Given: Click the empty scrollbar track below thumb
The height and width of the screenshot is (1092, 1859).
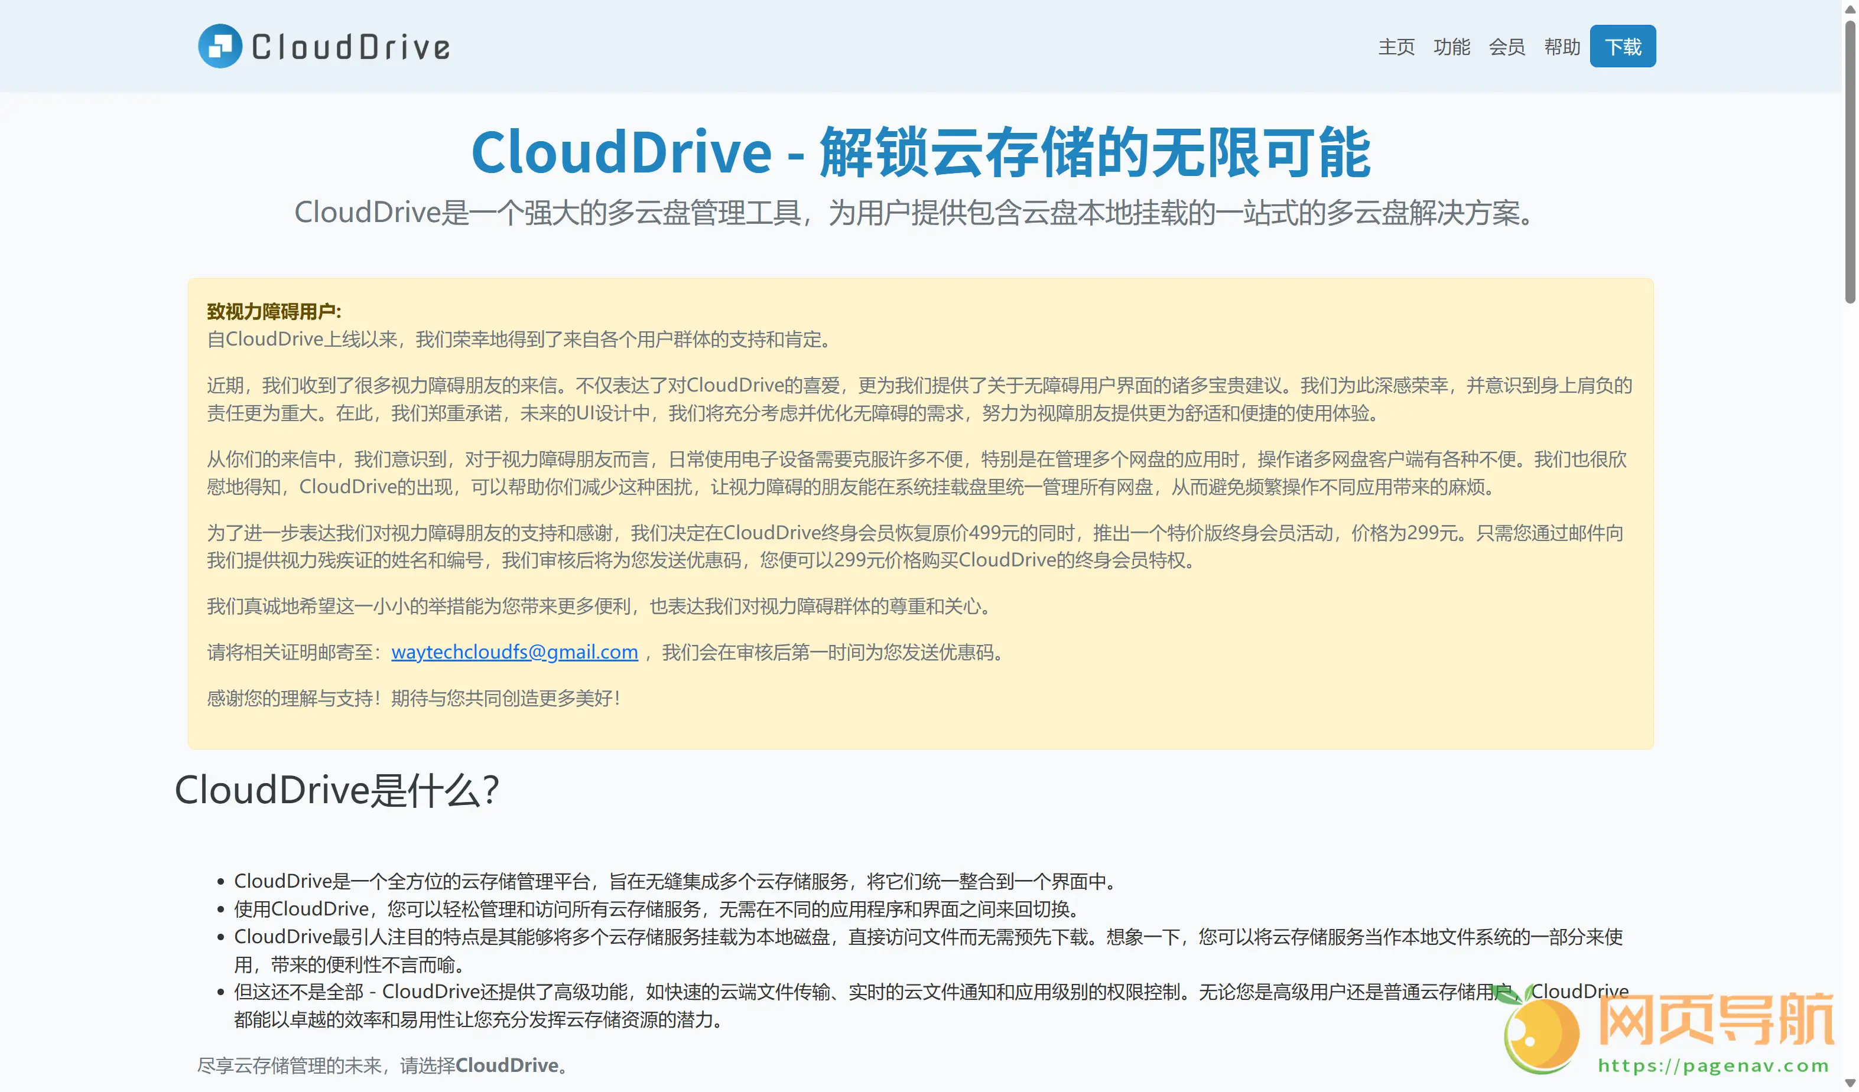Looking at the screenshot, I should pyautogui.click(x=1850, y=664).
